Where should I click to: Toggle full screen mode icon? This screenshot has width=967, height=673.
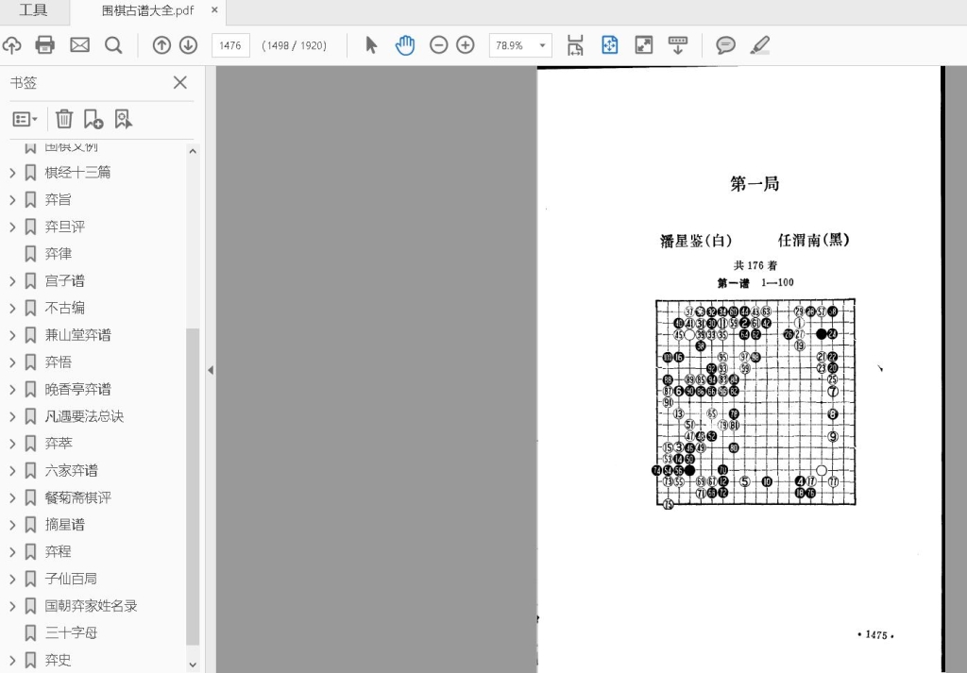[644, 44]
